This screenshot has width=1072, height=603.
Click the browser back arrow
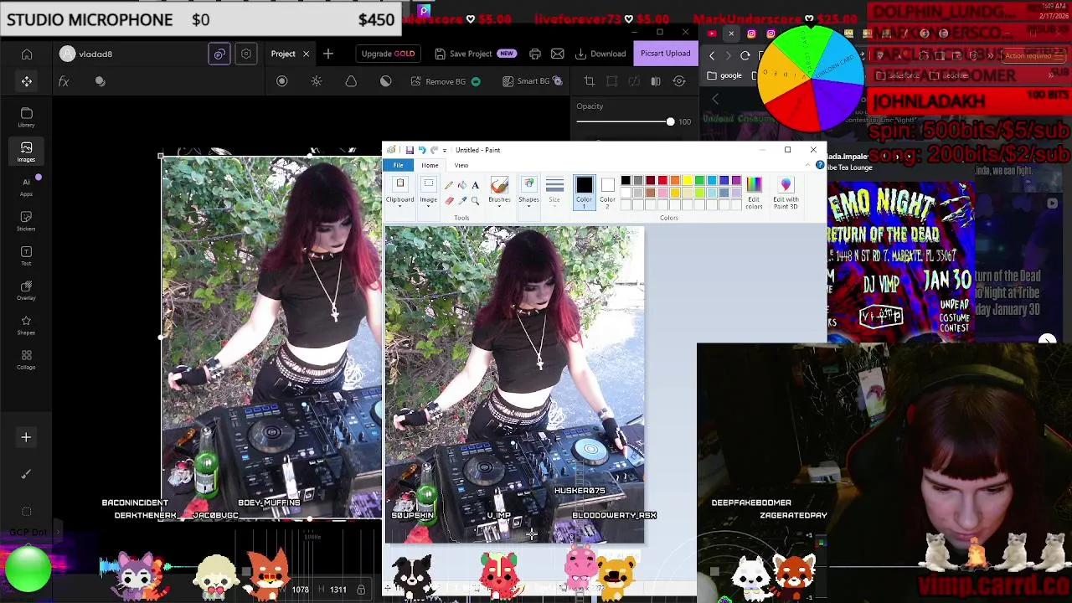click(712, 55)
